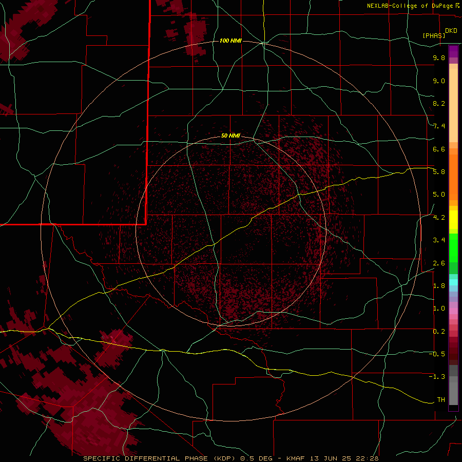
Task: Click the 1.8 value on the color scale
Action: [x=439, y=286]
